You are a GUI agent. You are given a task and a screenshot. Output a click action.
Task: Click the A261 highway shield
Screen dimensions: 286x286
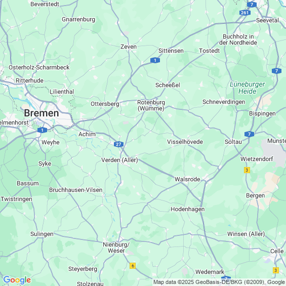(245, 13)
